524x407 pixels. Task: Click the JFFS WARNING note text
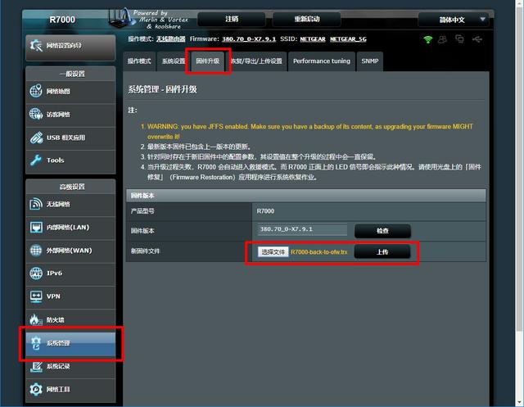coord(310,131)
